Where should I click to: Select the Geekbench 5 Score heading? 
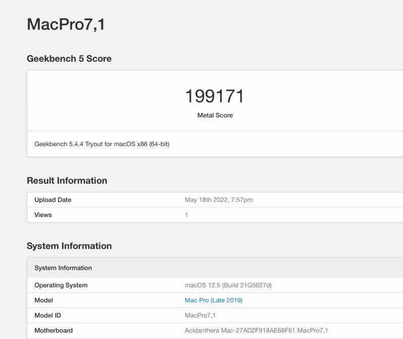[69, 58]
